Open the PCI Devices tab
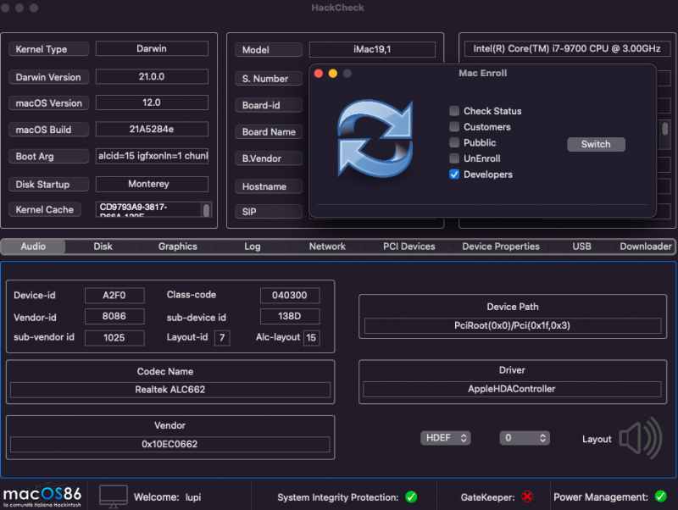Viewport: 678px width, 510px height. tap(408, 247)
